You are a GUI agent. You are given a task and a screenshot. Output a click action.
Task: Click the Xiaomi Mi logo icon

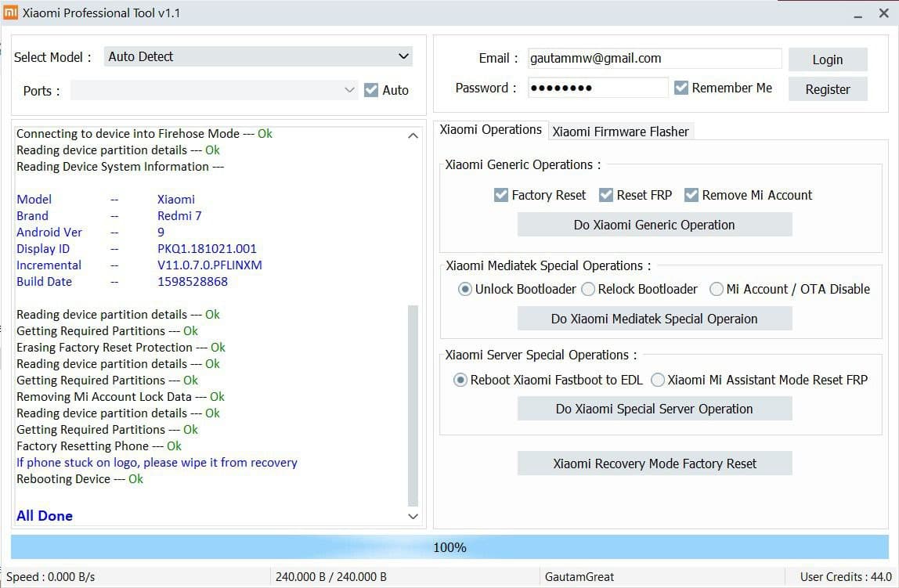[x=11, y=13]
